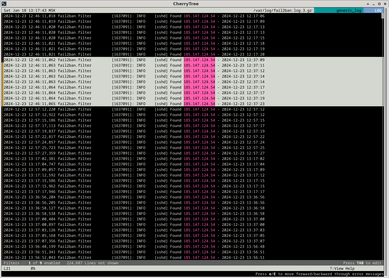The image size is (389, 278).
Task: Click the clock showing Sat Jan 18 13:17:43
Action: (29, 10)
